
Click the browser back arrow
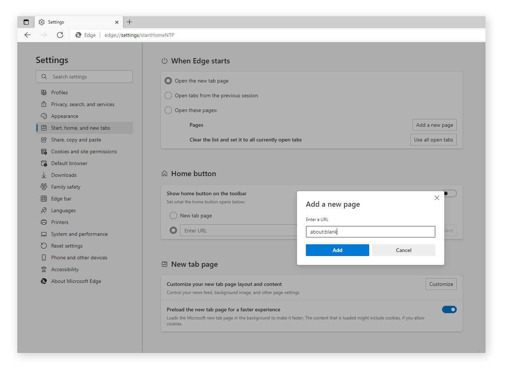pyautogui.click(x=28, y=35)
